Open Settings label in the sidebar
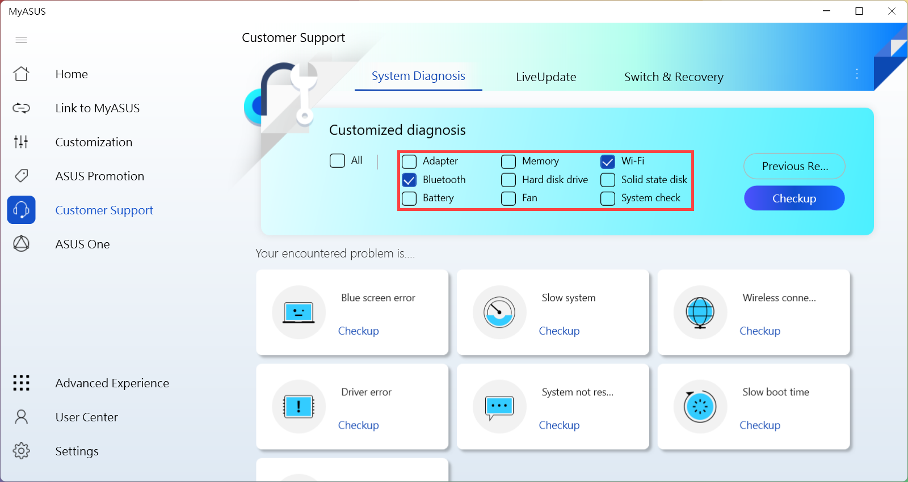The height and width of the screenshot is (482, 908). 77,451
